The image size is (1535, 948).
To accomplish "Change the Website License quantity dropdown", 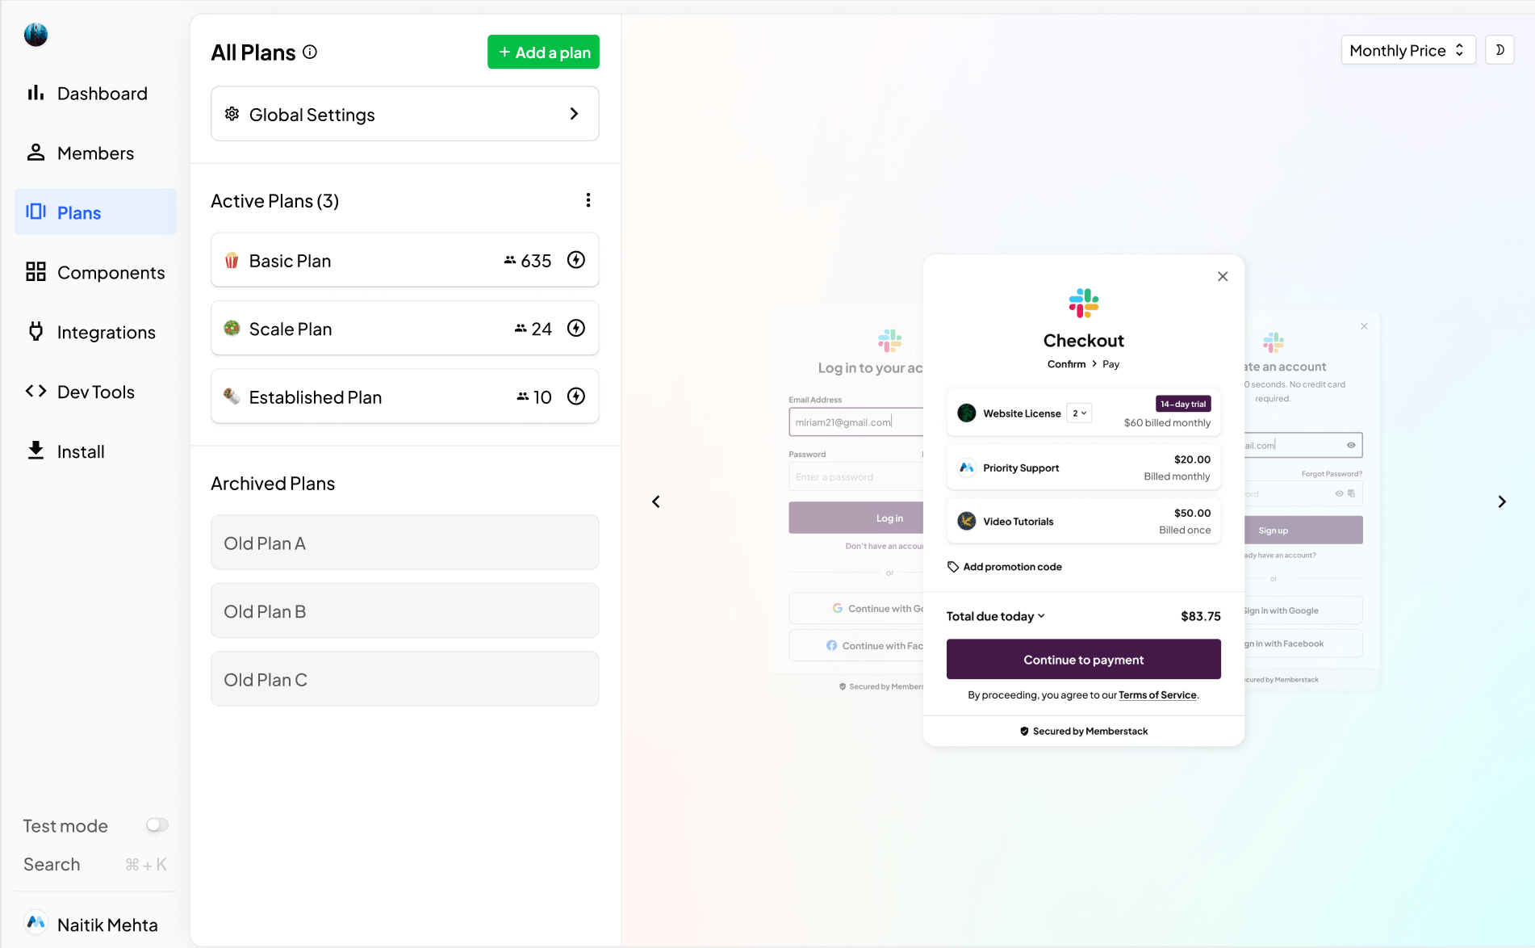I will [1077, 413].
